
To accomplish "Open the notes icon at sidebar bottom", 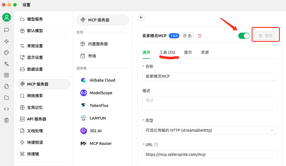I will pos(6,120).
